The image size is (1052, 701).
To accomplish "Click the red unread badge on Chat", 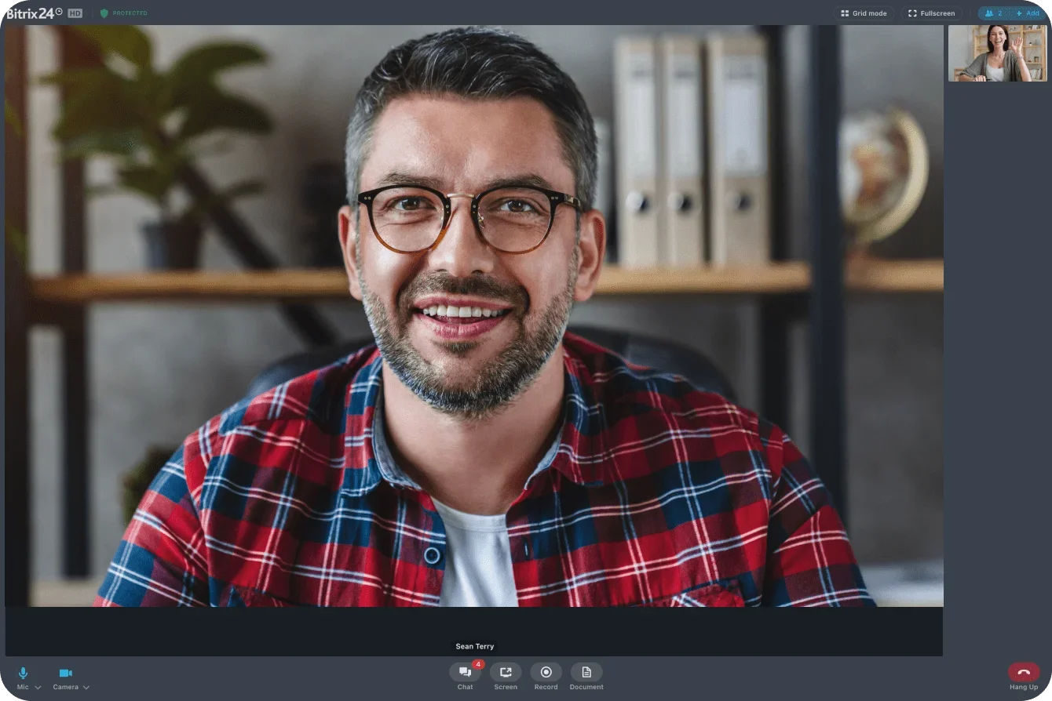I will coord(478,665).
